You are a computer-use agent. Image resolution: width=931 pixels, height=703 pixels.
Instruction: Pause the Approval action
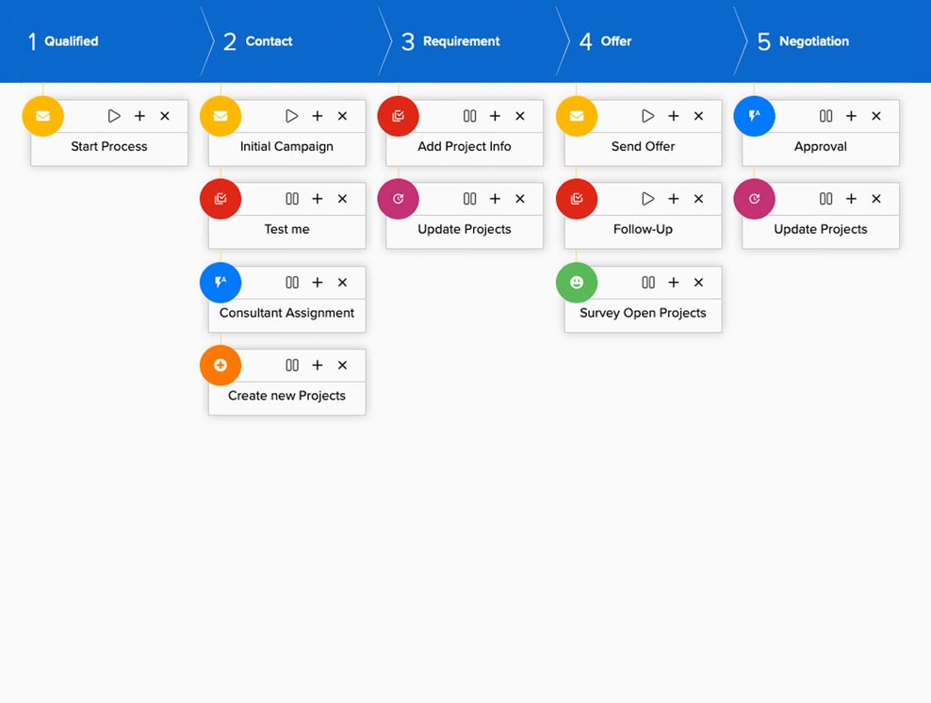tap(826, 115)
